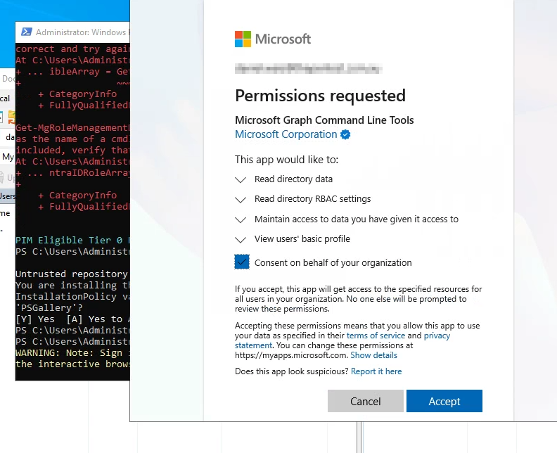
Task: Expand Maintain access to data permission
Action: pyautogui.click(x=241, y=219)
